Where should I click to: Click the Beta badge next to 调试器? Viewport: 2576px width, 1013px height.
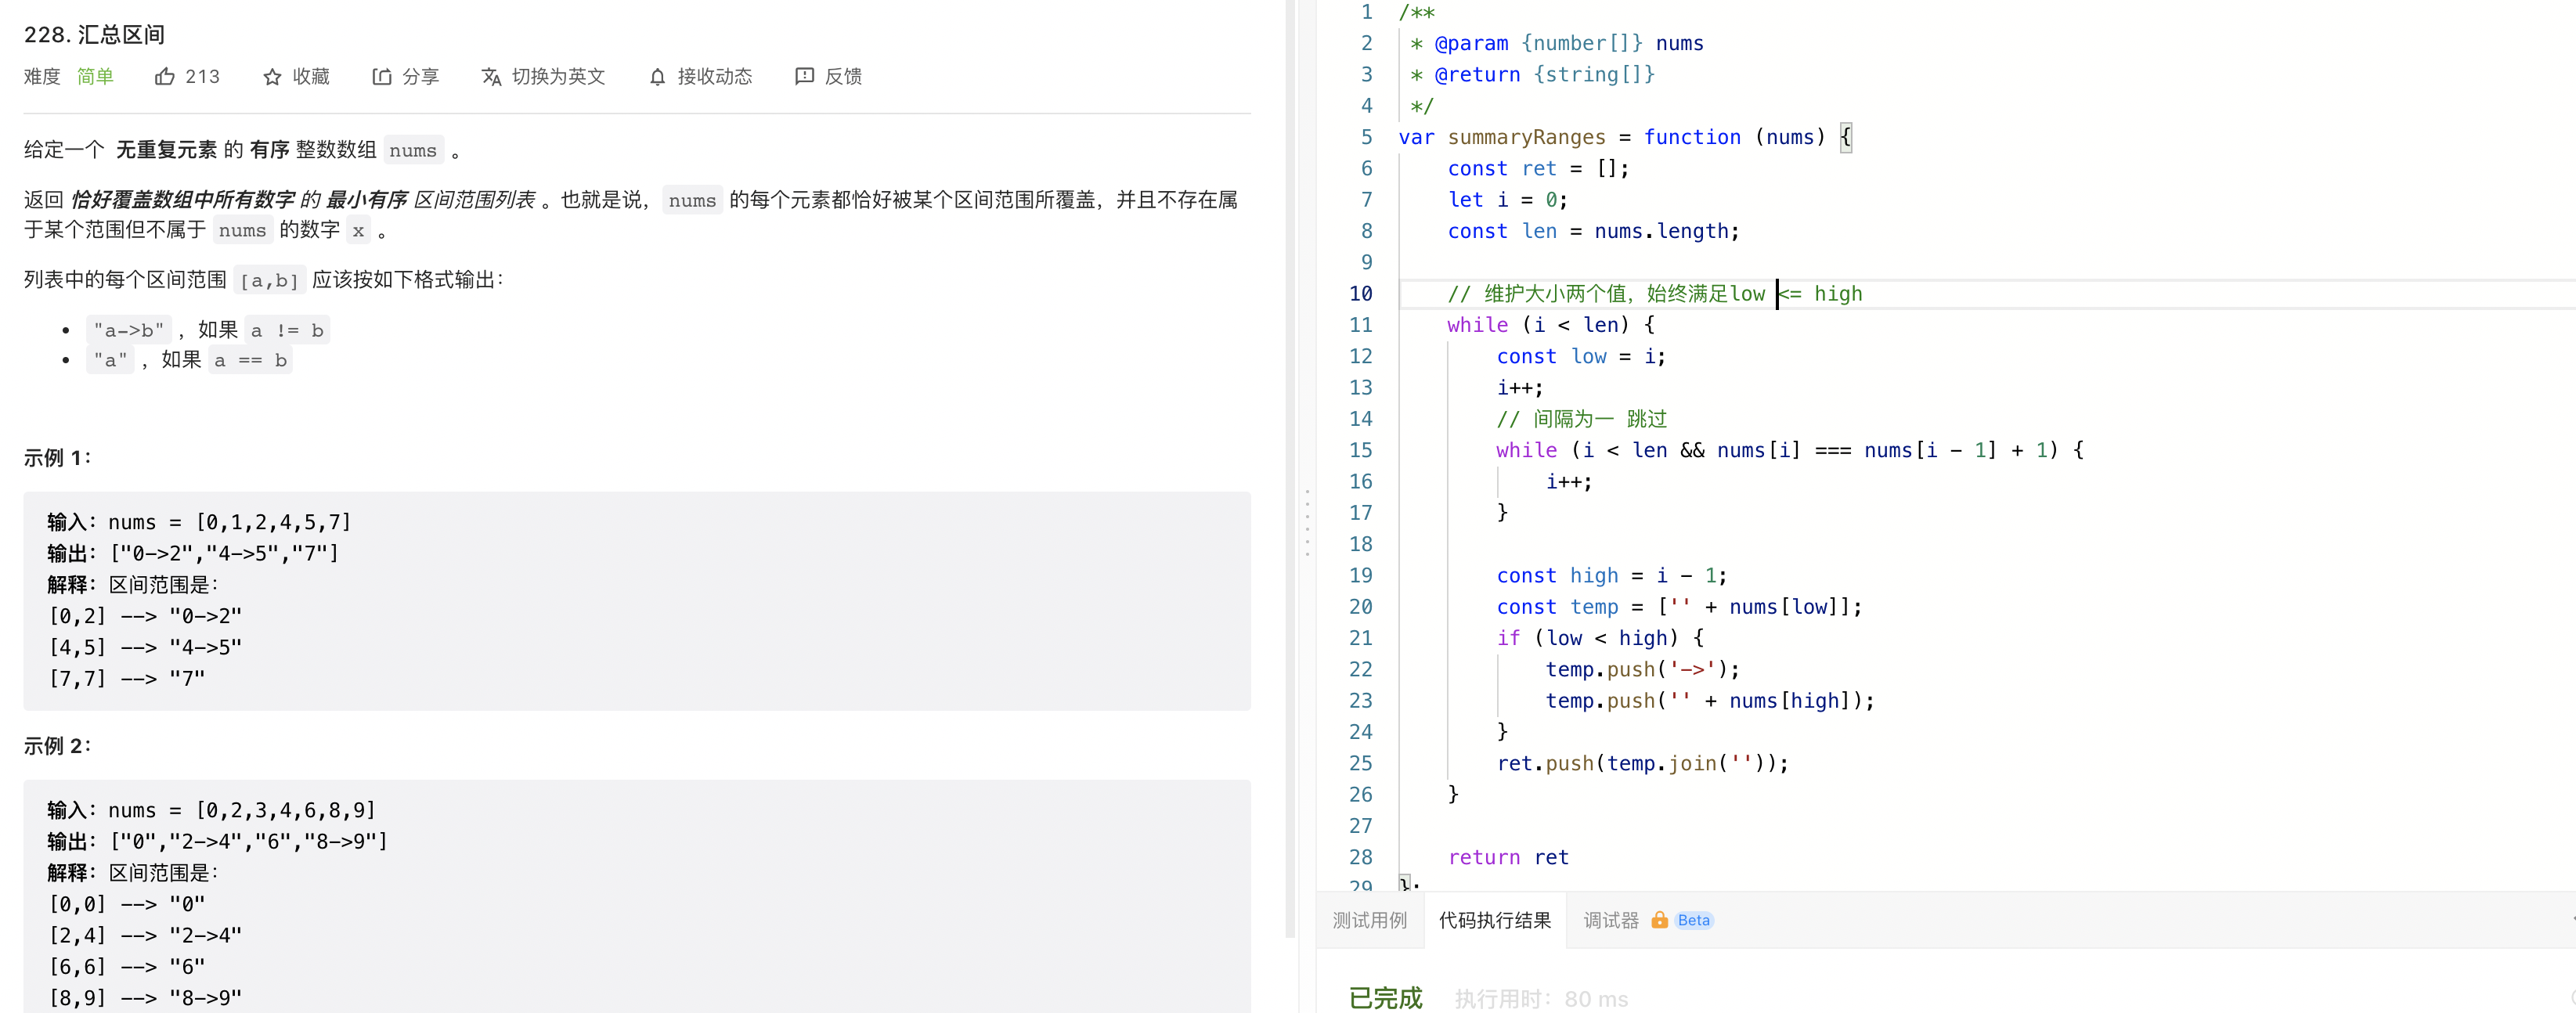pos(1693,920)
